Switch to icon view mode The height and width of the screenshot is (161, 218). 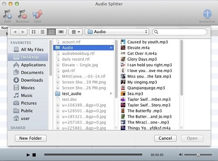point(34,32)
